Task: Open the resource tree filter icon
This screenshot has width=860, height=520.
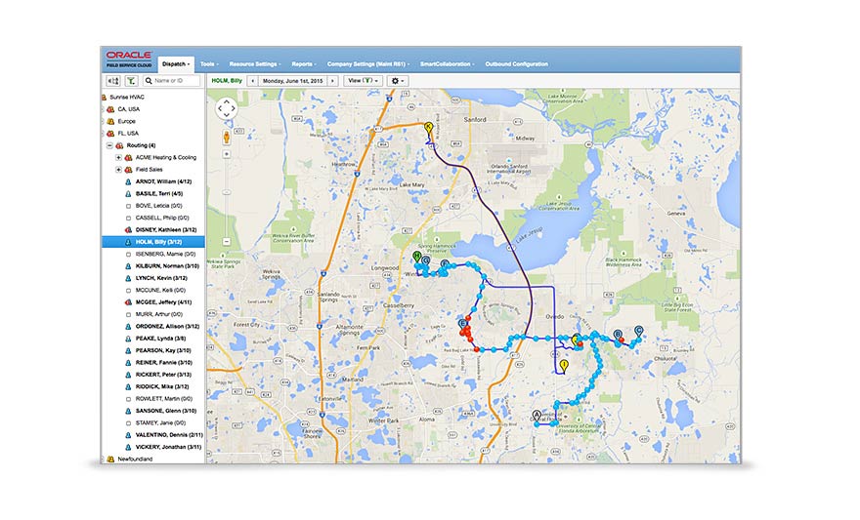Action: [131, 80]
